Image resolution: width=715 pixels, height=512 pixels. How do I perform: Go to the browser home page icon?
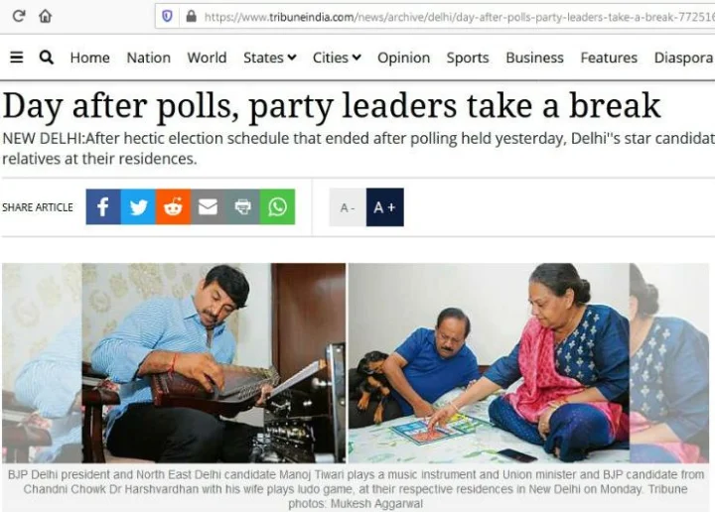(45, 17)
